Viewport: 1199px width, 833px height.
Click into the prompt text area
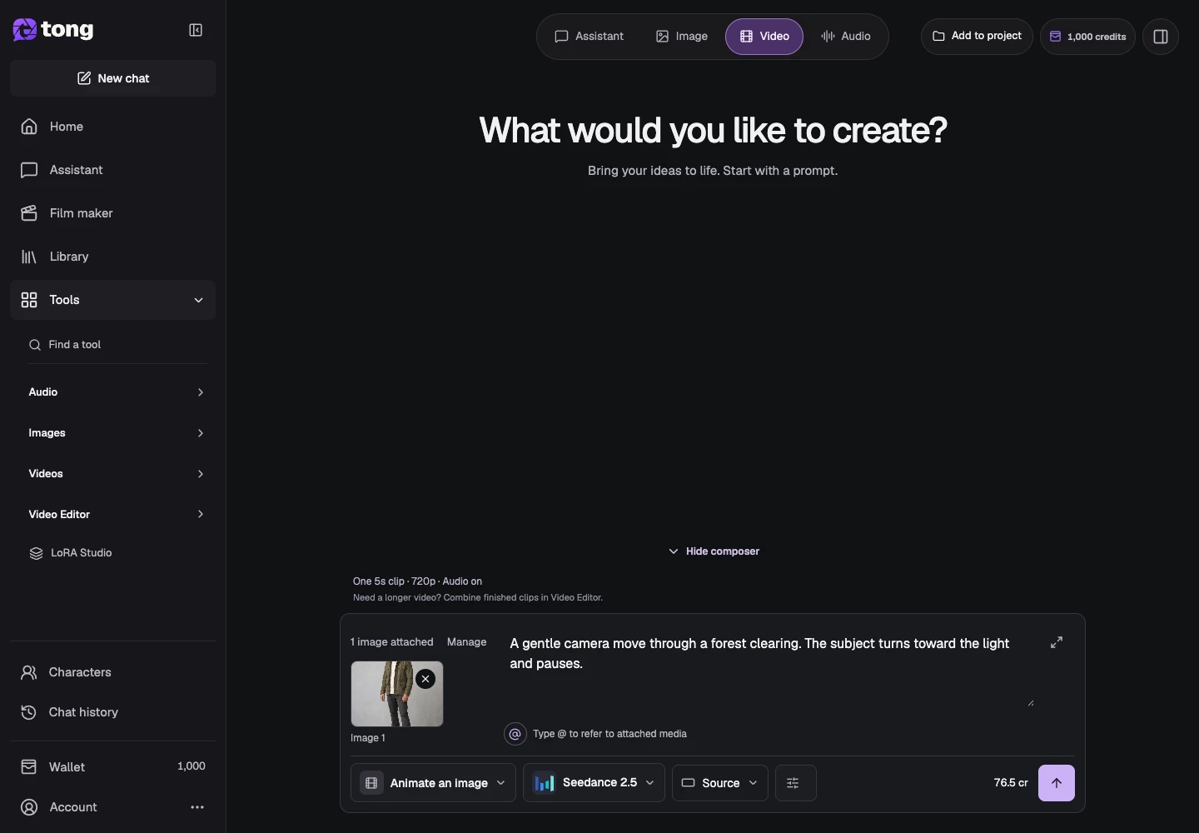pos(771,671)
